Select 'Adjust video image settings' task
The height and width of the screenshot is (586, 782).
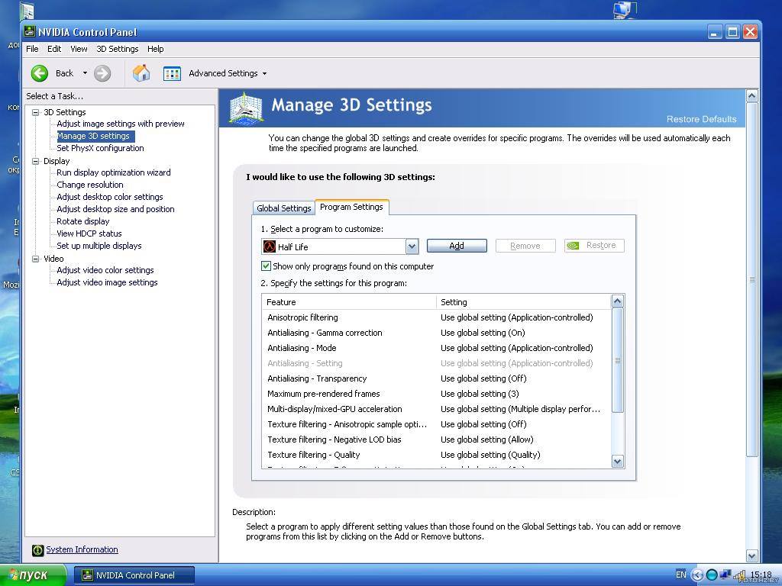coord(107,282)
